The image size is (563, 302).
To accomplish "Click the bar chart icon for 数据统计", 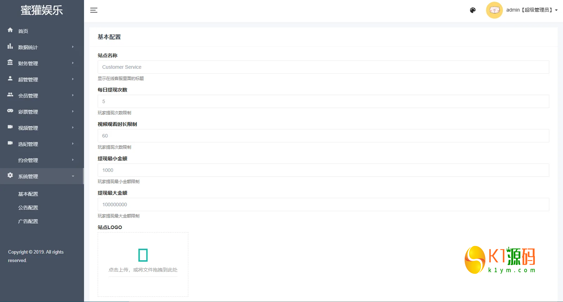I will coord(10,46).
